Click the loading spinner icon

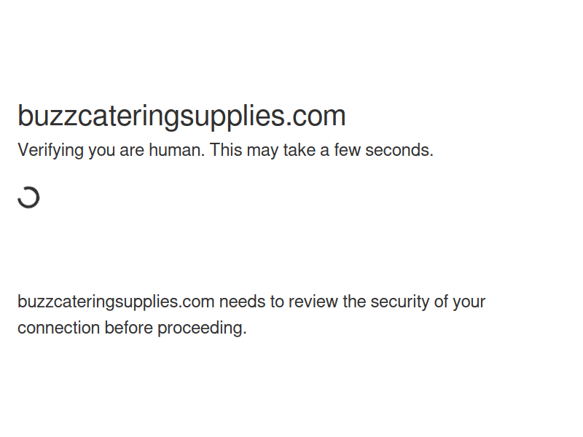coord(28,197)
